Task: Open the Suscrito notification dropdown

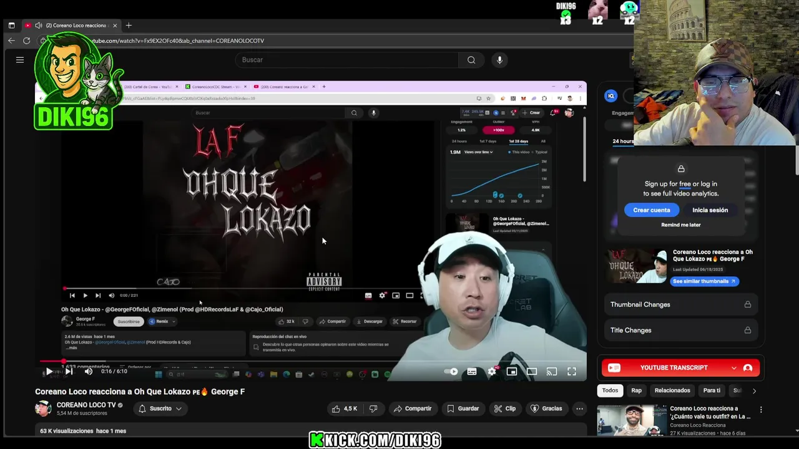Action: [160, 408]
